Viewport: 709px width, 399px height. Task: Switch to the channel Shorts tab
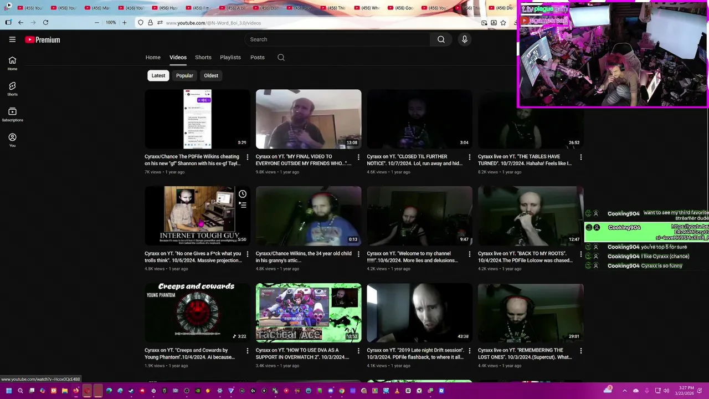[x=203, y=57]
